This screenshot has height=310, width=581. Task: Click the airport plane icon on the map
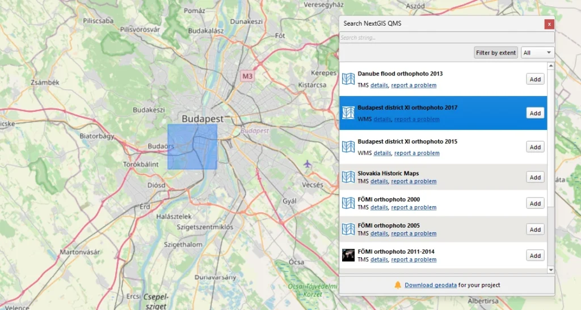tap(308, 165)
